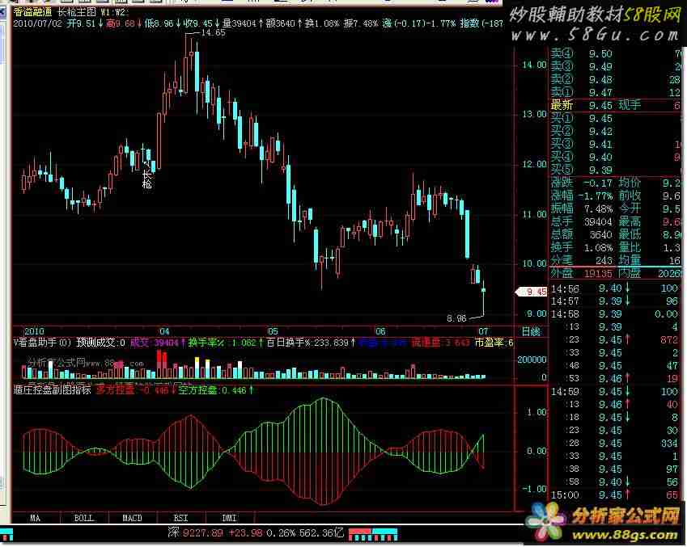Select the 买⑤ 9.39 bid row
The image size is (687, 547).
pyautogui.click(x=616, y=170)
